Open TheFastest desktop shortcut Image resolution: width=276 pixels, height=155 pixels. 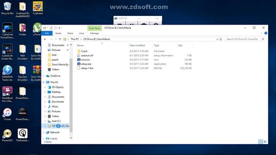[22, 135]
